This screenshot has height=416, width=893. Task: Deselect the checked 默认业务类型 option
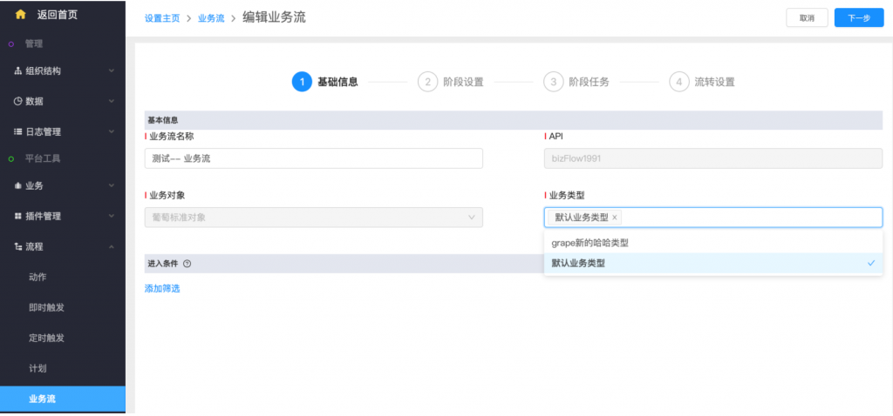pyautogui.click(x=712, y=263)
